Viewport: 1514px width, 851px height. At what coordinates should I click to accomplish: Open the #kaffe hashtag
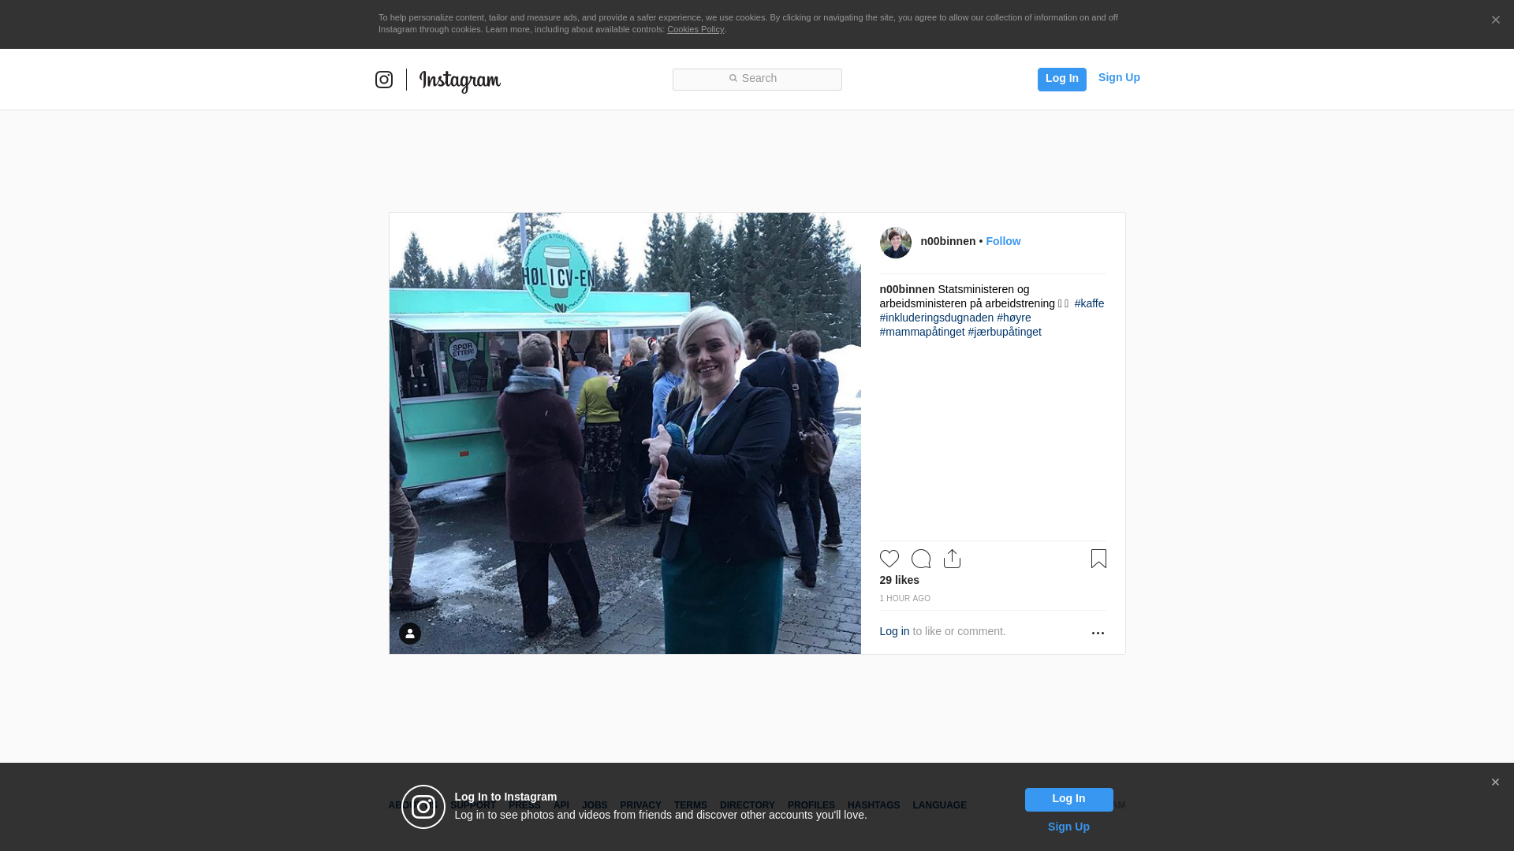[1089, 303]
